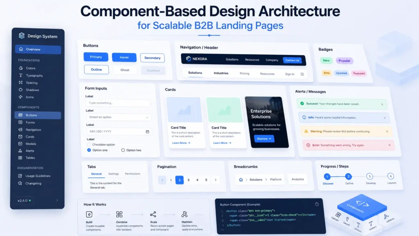Click the Secondary button
This screenshot has height=236, width=419.
[x=152, y=58]
